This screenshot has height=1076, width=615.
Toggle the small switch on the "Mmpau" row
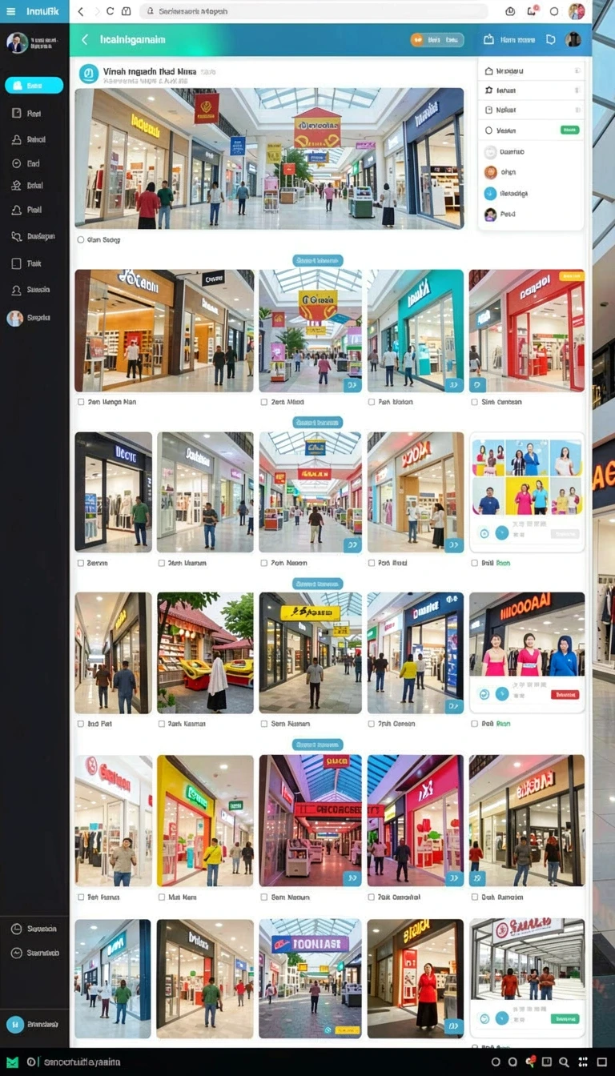click(x=577, y=71)
